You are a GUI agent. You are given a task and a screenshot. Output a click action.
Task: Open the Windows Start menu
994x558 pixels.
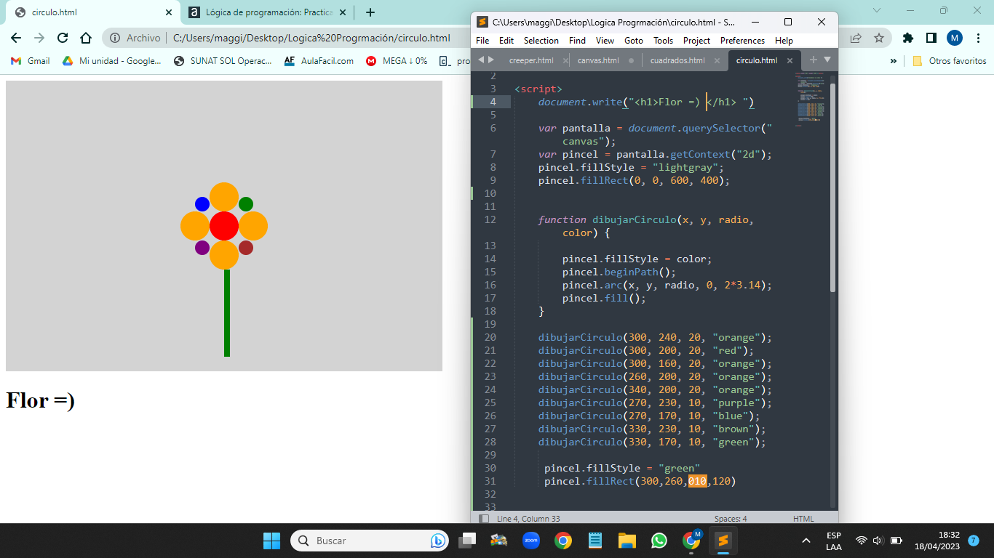pyautogui.click(x=271, y=541)
